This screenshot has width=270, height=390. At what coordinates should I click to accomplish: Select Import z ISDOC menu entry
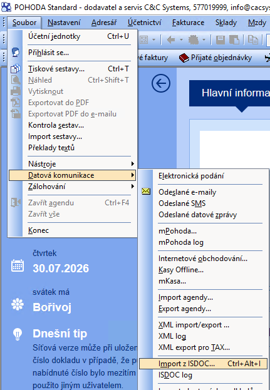click(203, 364)
